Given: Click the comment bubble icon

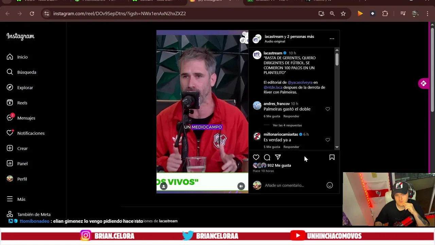Looking at the screenshot, I should pyautogui.click(x=267, y=157).
